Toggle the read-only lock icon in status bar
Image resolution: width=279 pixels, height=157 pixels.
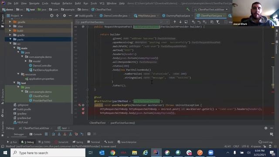[x=265, y=147]
